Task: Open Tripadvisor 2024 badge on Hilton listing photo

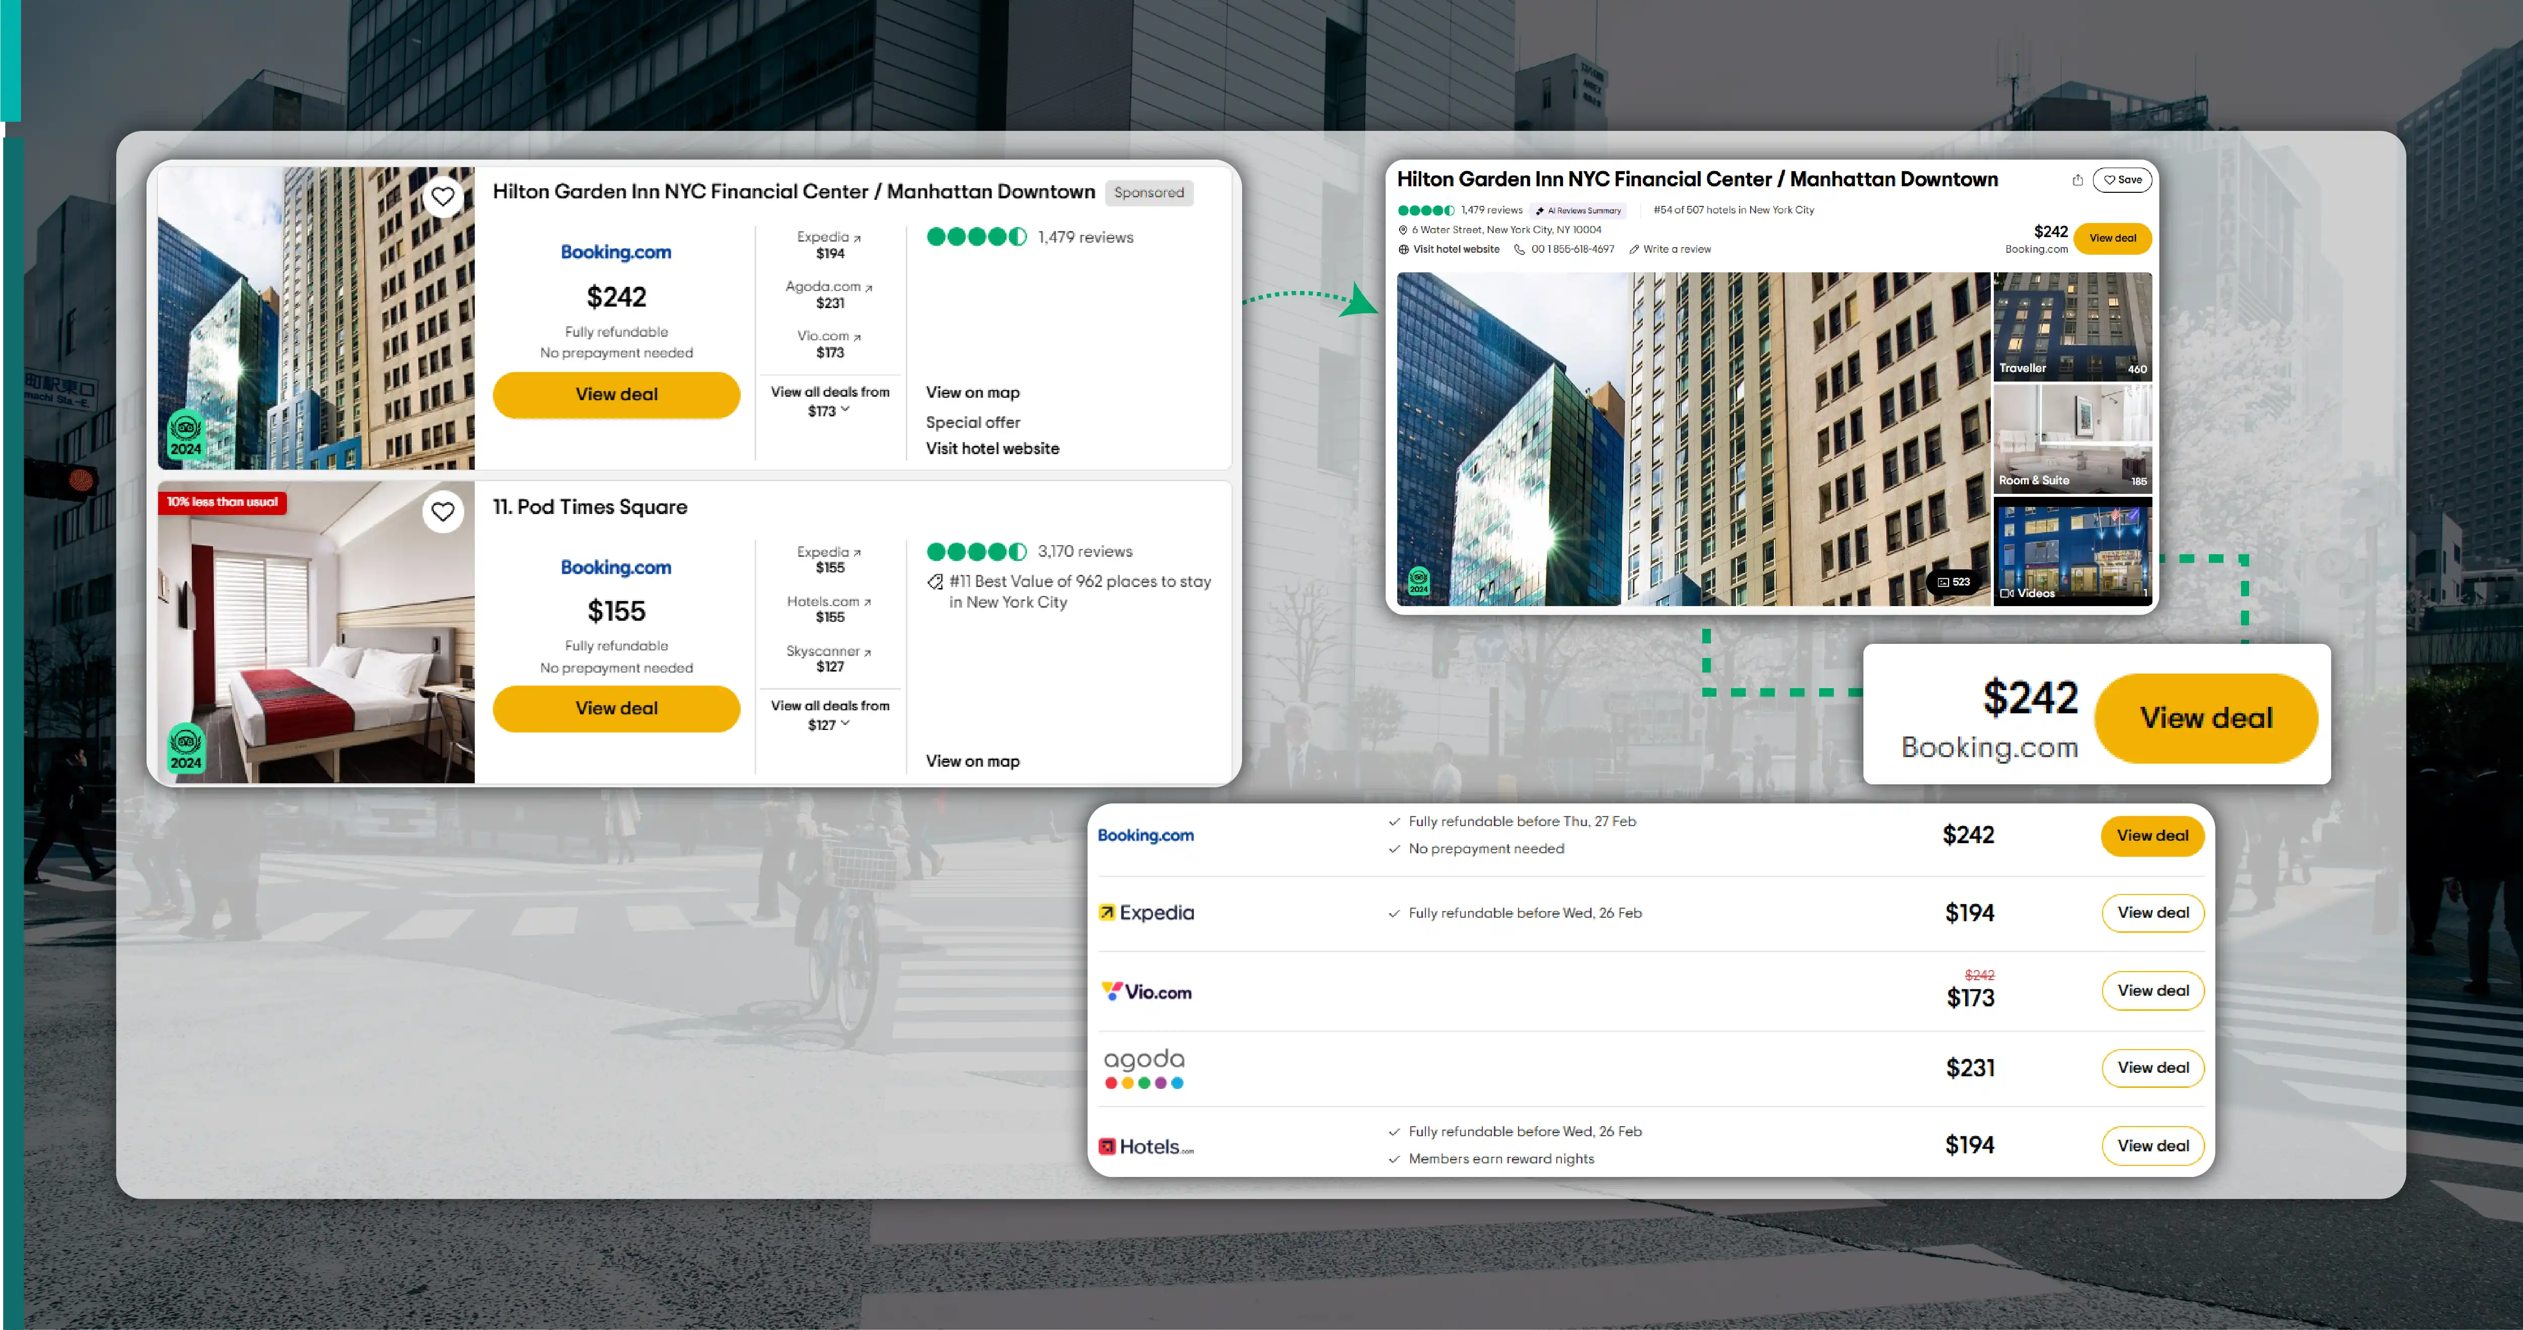Action: click(186, 434)
